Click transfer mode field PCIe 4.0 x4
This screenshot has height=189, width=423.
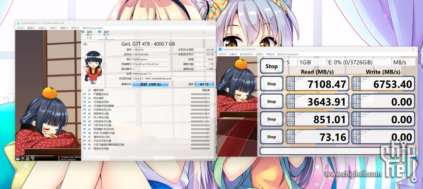151,64
